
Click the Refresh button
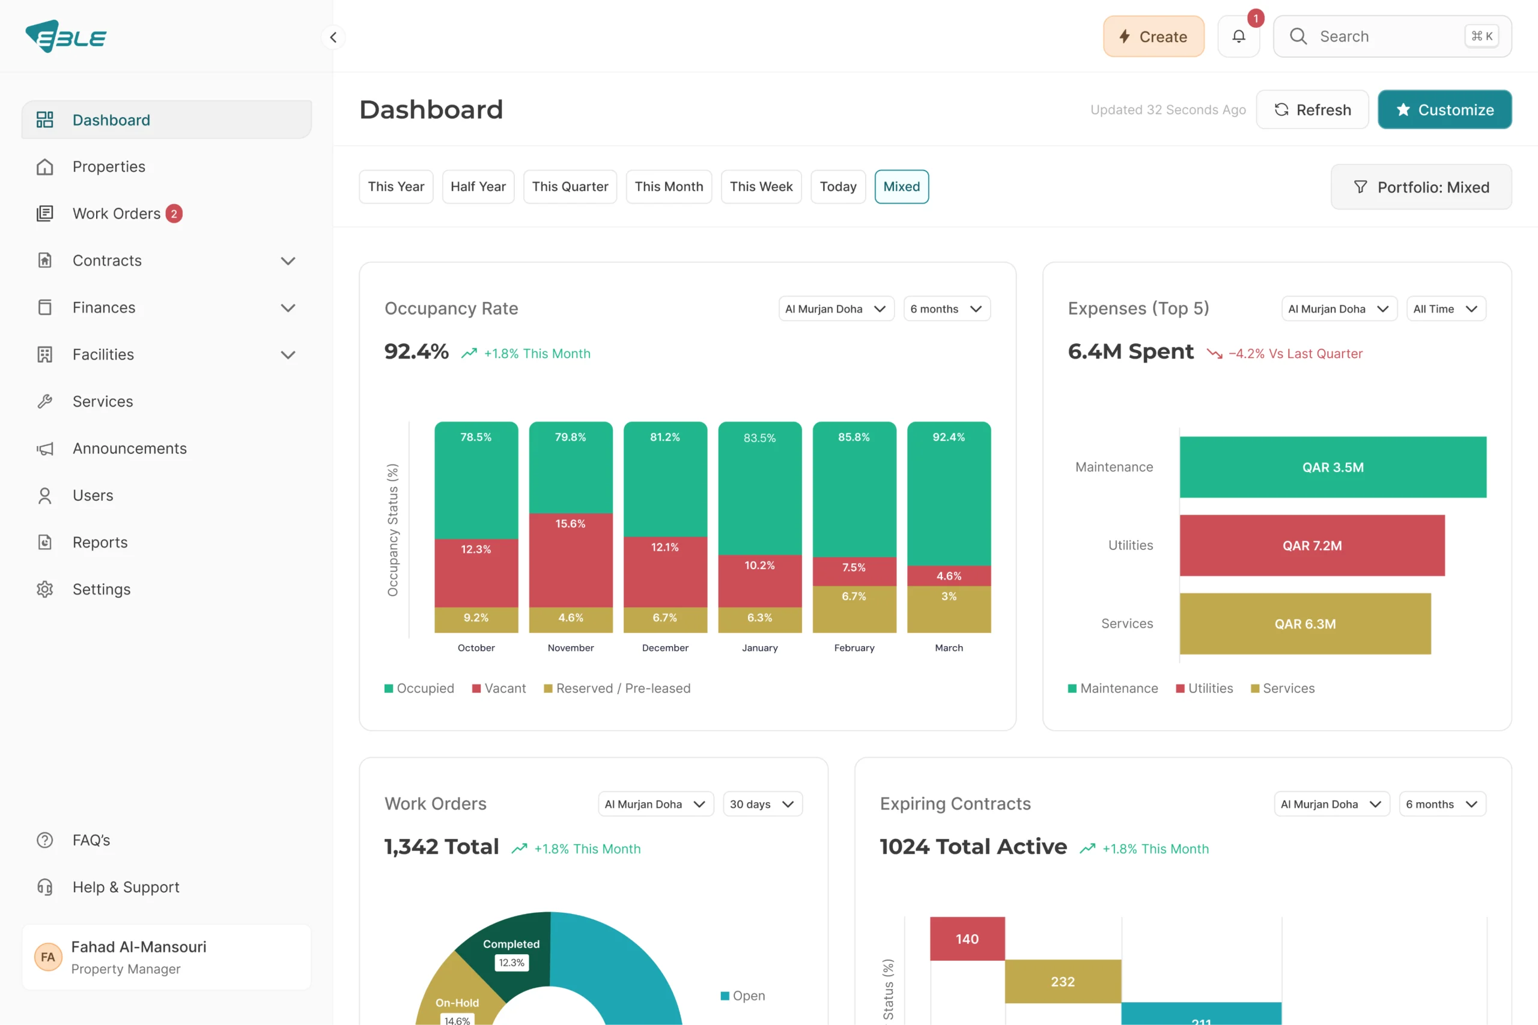[x=1312, y=110]
